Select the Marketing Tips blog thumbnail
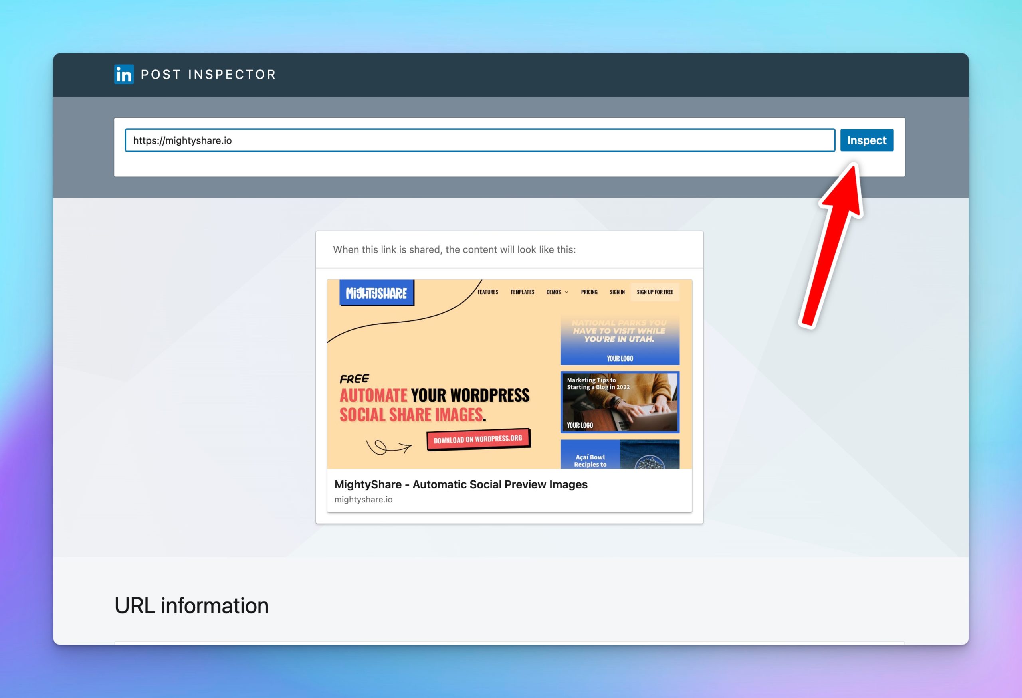The image size is (1022, 698). point(619,402)
